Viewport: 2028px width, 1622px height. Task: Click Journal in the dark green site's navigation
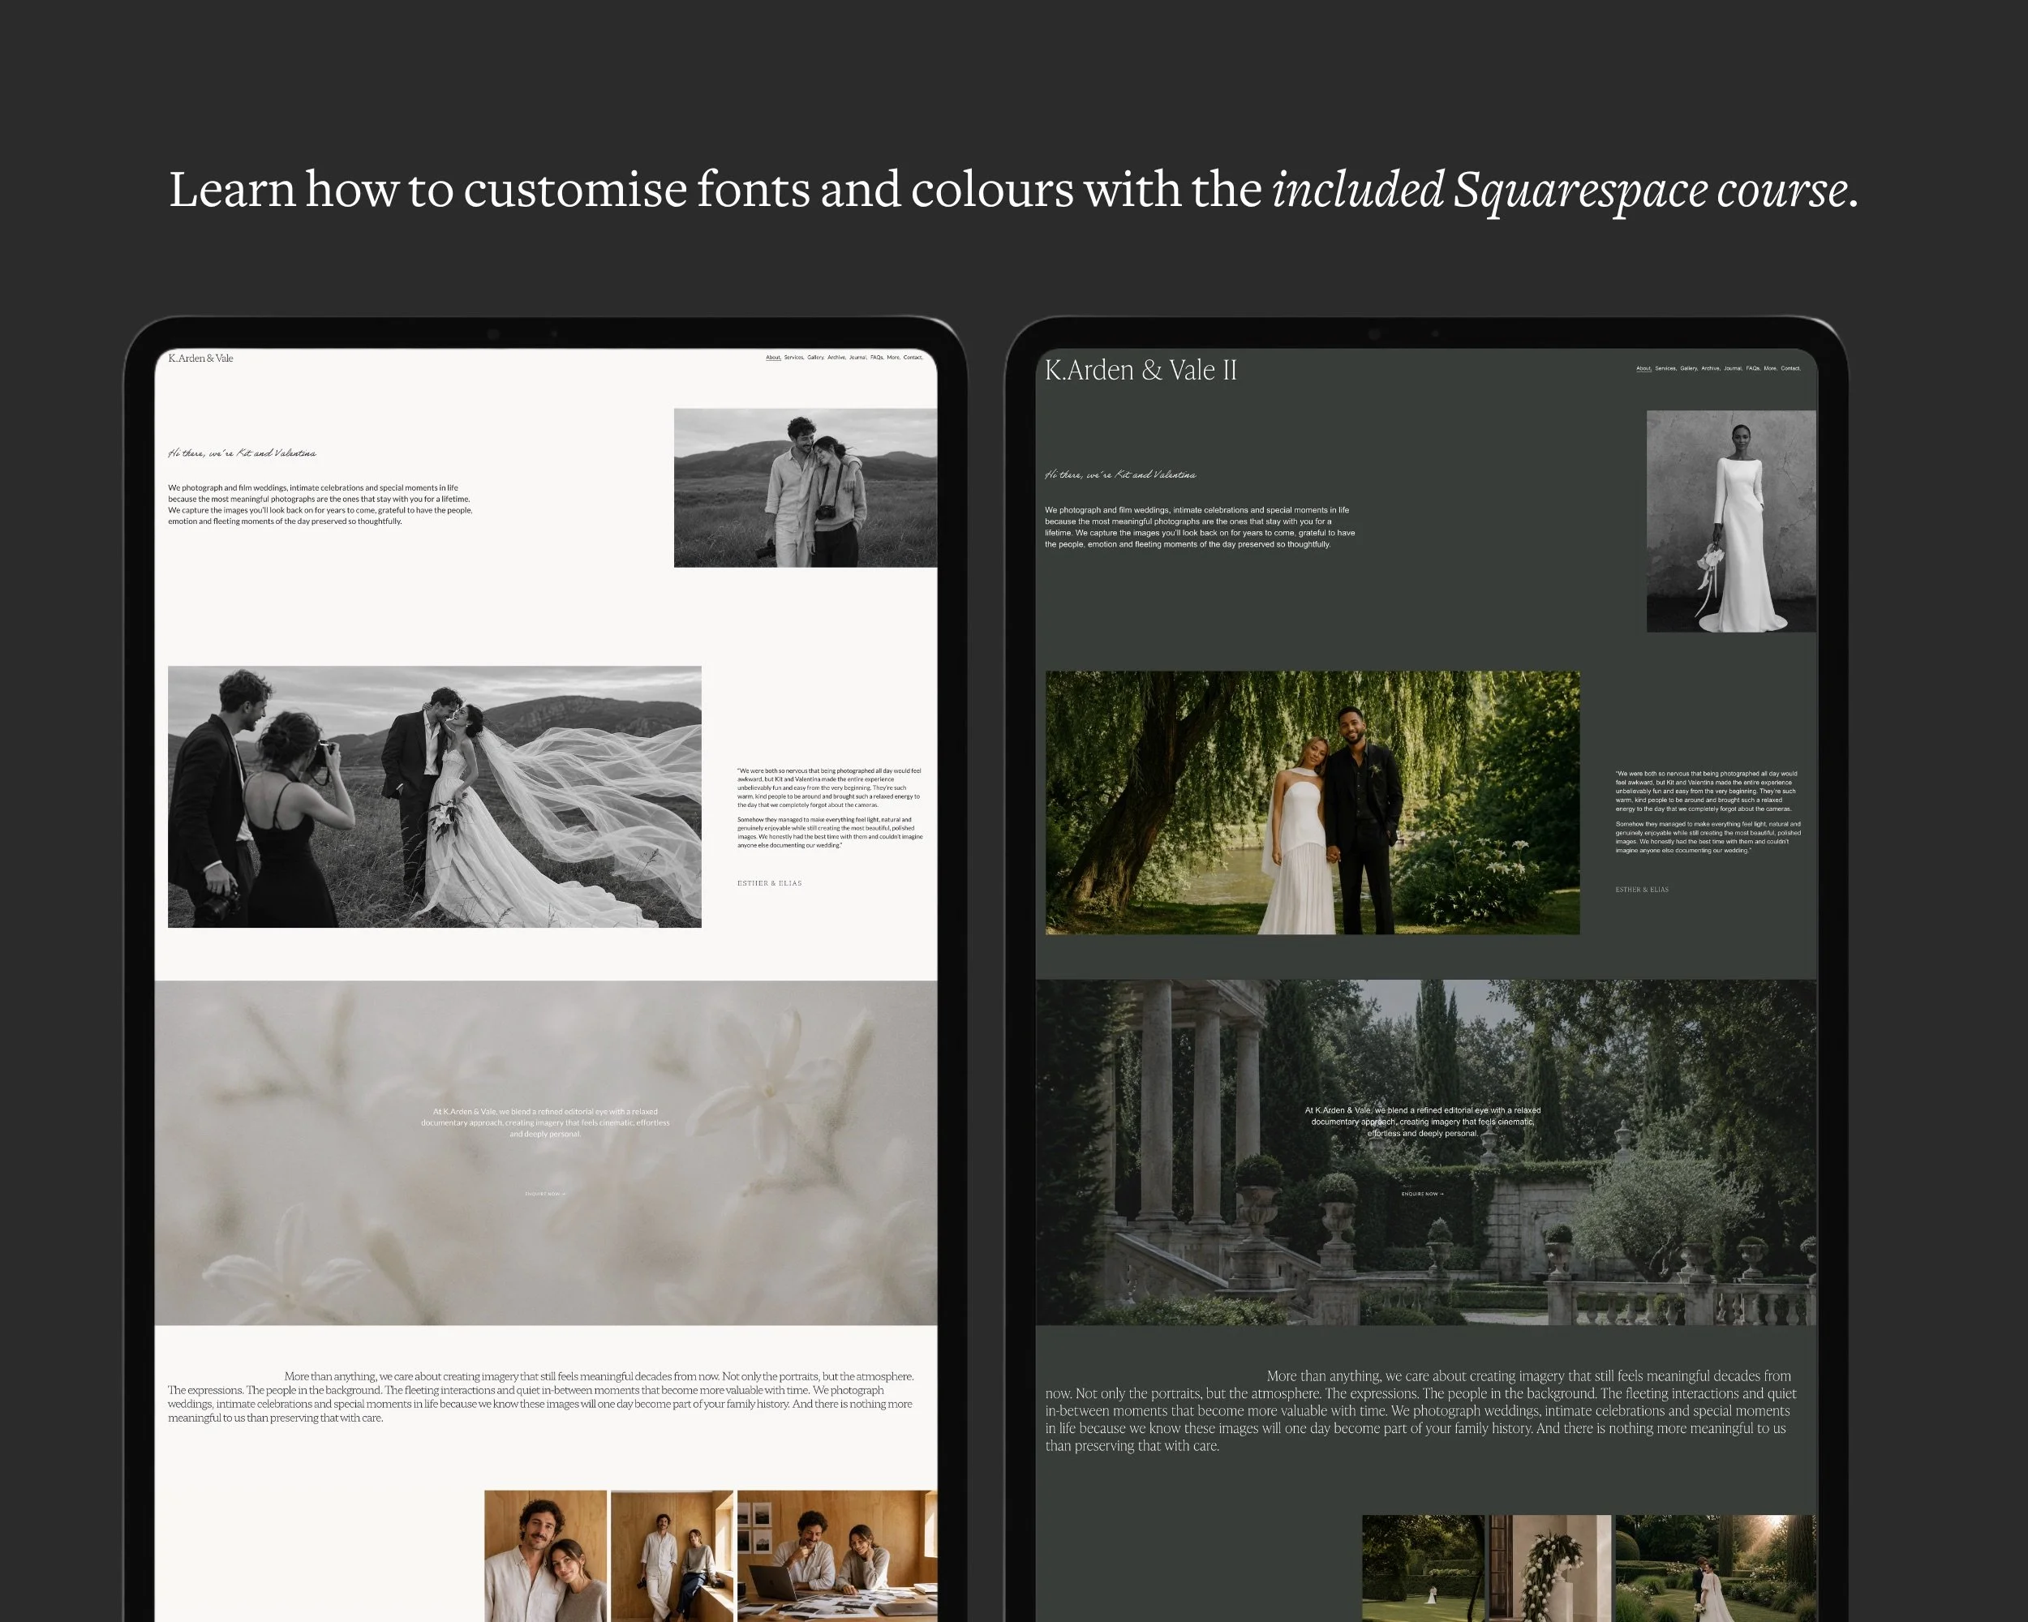[1734, 368]
